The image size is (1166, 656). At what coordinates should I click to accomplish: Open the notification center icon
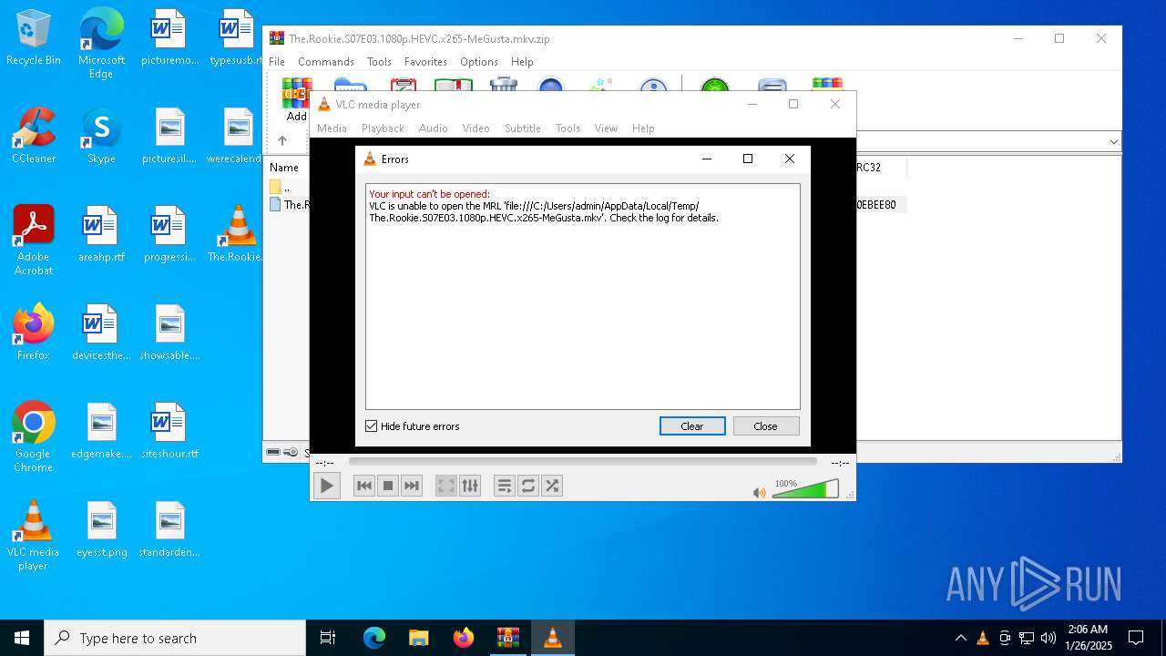click(x=1136, y=638)
